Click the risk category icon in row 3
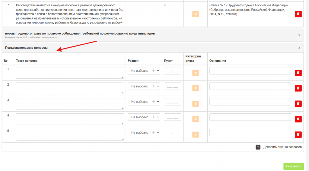Image resolution: width=309 pixels, height=171 pixels. pyautogui.click(x=196, y=104)
